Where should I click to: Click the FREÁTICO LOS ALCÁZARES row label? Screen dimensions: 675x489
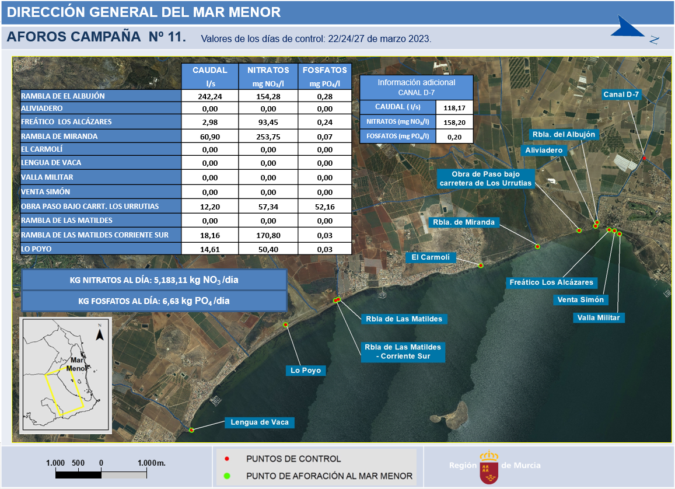tap(101, 122)
